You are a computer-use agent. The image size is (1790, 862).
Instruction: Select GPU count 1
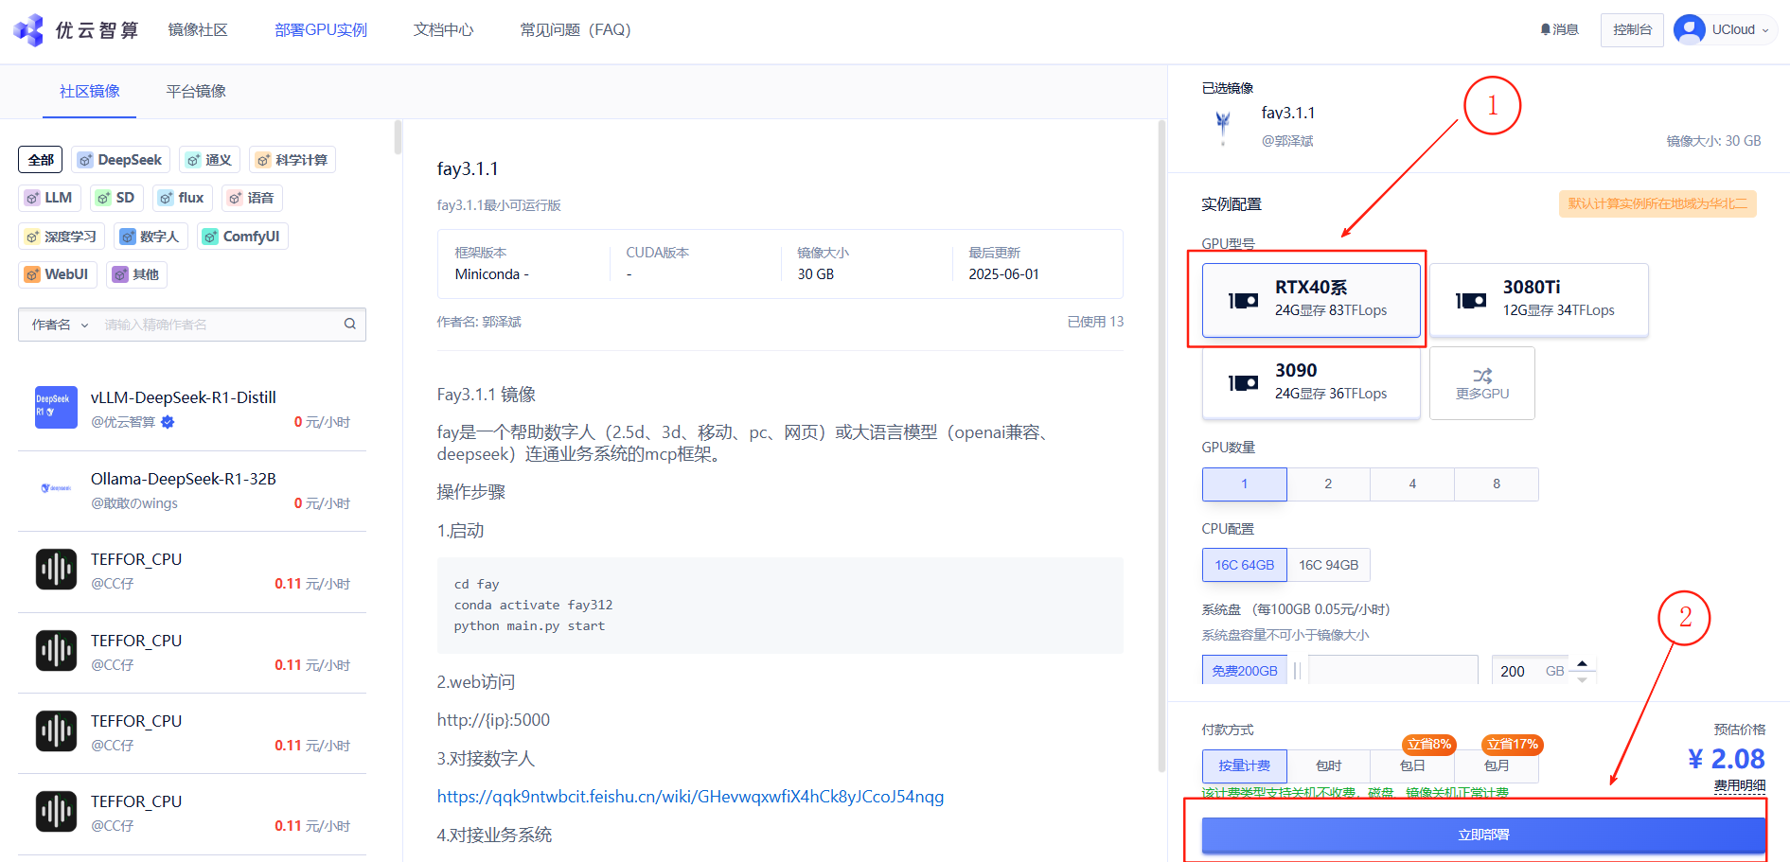[x=1245, y=484]
